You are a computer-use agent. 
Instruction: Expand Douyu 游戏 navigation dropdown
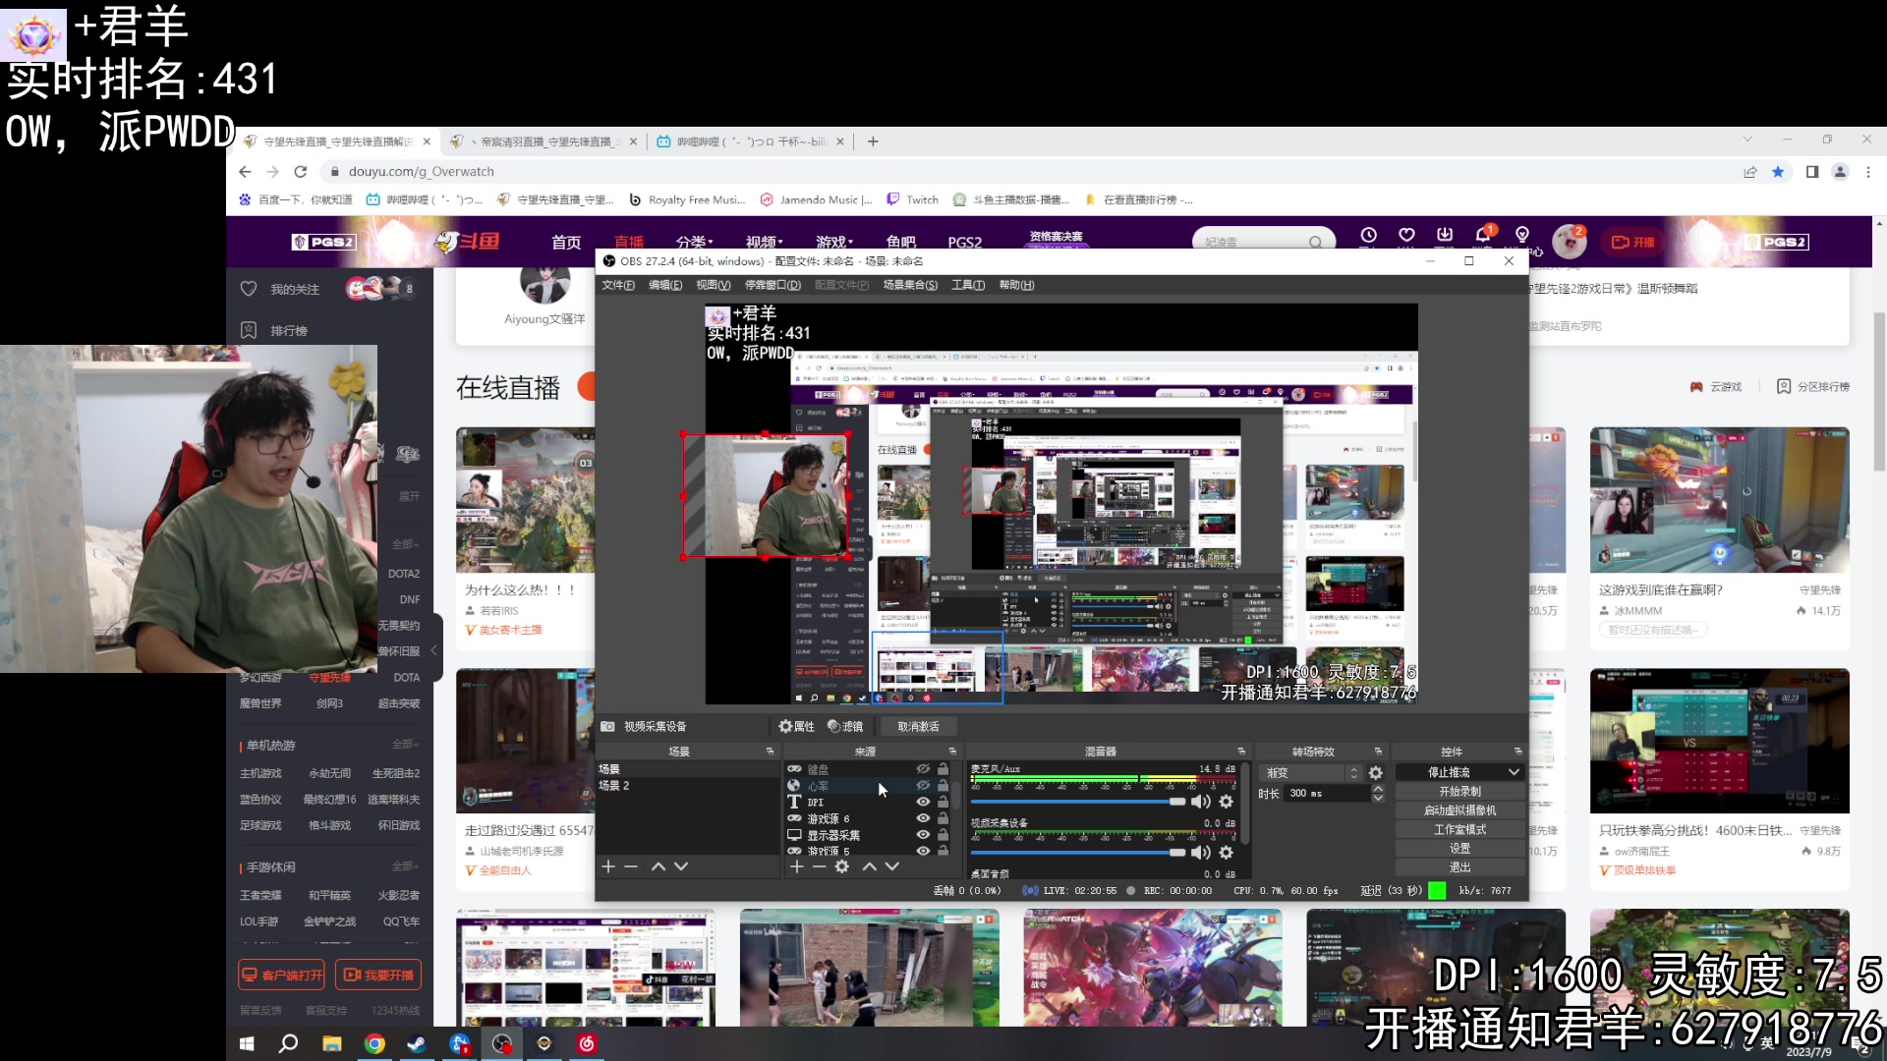tap(834, 242)
